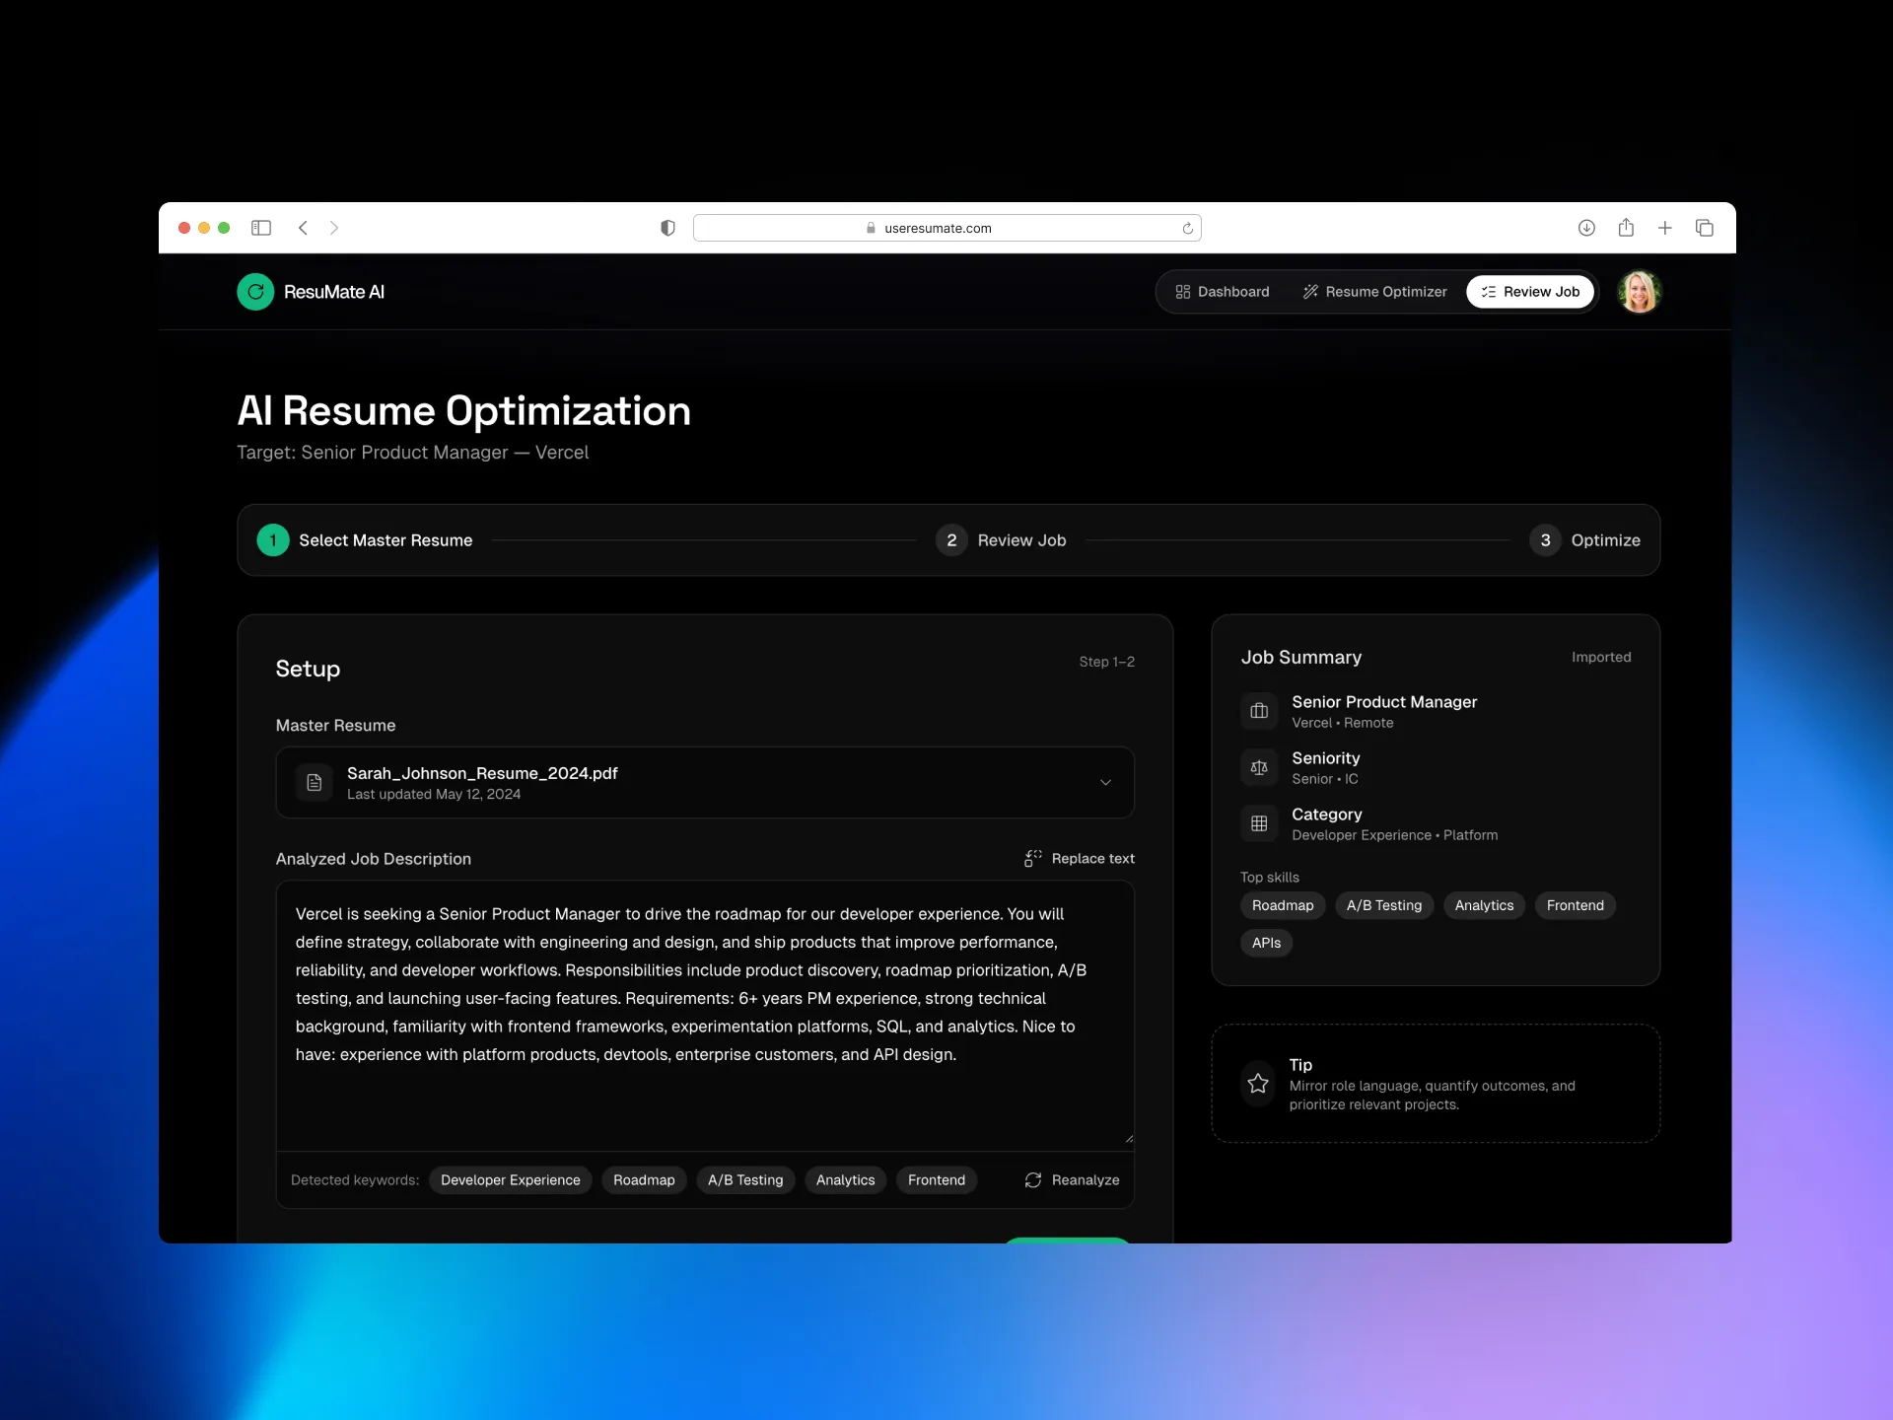The height and width of the screenshot is (1420, 1893).
Task: Expand the Master Resume dropdown chevron
Action: click(x=1105, y=783)
